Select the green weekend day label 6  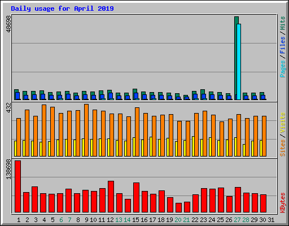(61, 220)
